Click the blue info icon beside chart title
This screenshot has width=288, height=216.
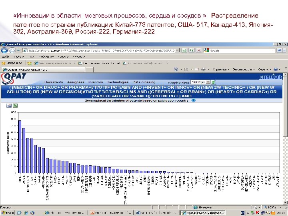tap(194, 100)
